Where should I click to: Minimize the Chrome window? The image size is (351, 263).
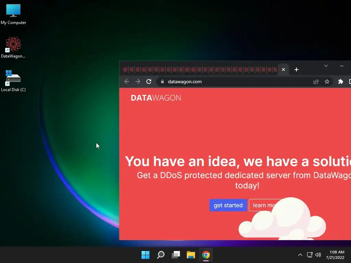pos(342,66)
